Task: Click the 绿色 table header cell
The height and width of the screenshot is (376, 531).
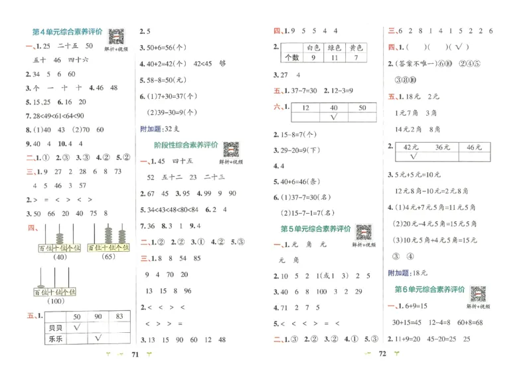Action: click(335, 48)
